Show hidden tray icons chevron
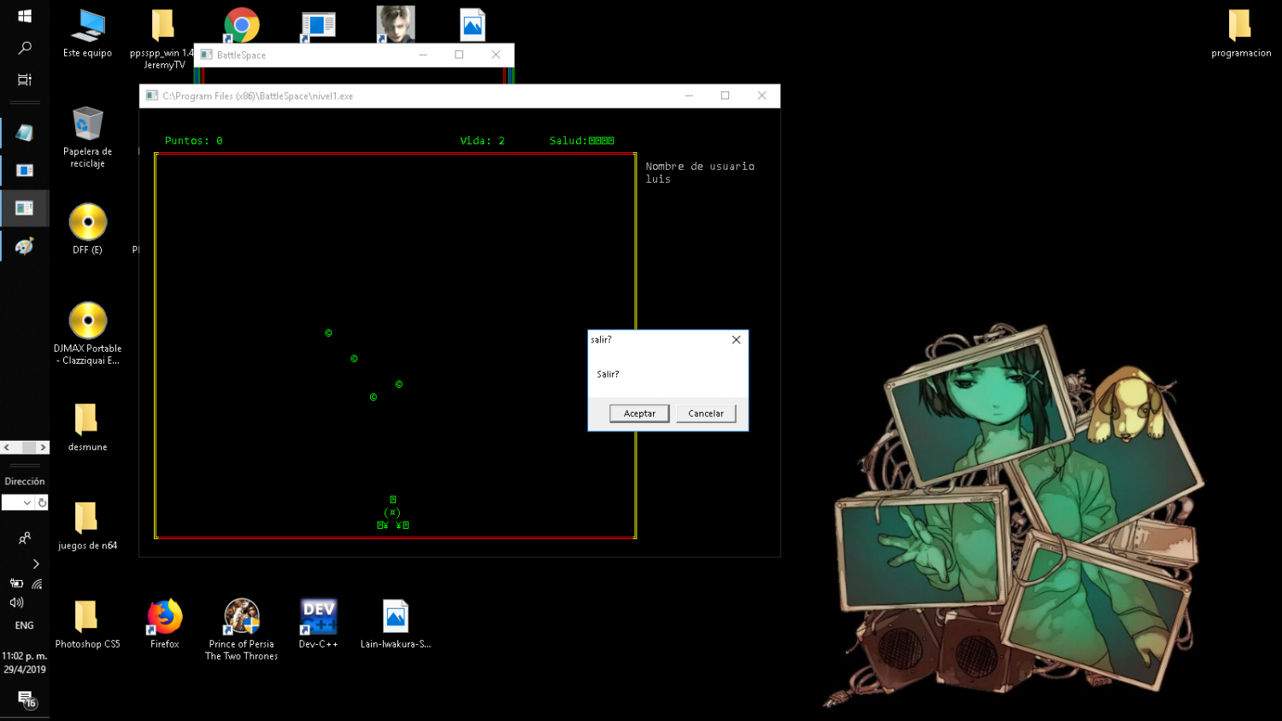The image size is (1282, 721). [x=36, y=564]
